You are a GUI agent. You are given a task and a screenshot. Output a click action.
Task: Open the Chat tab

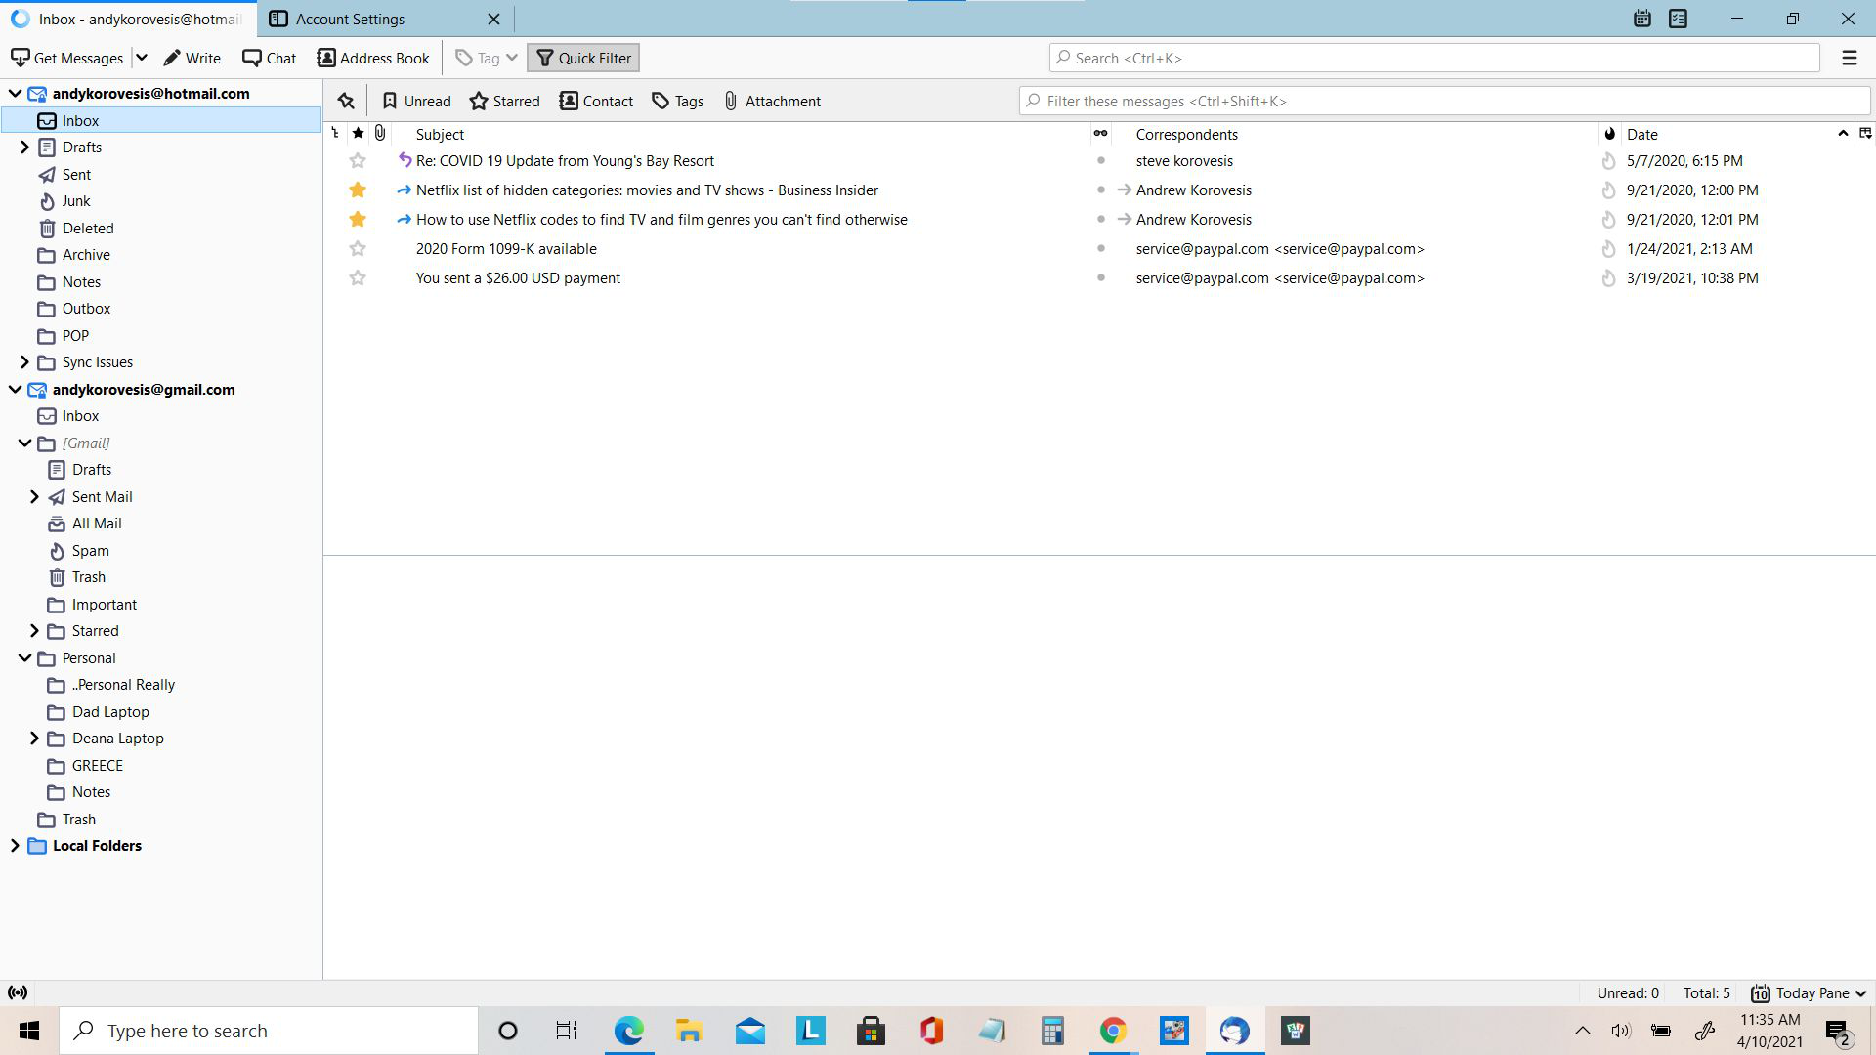269,59
